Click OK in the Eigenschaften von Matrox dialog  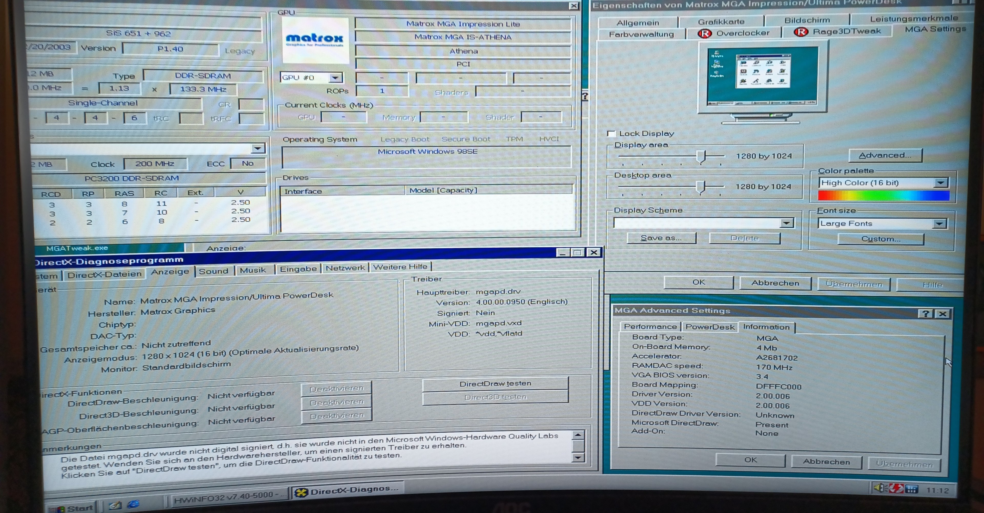(x=698, y=282)
